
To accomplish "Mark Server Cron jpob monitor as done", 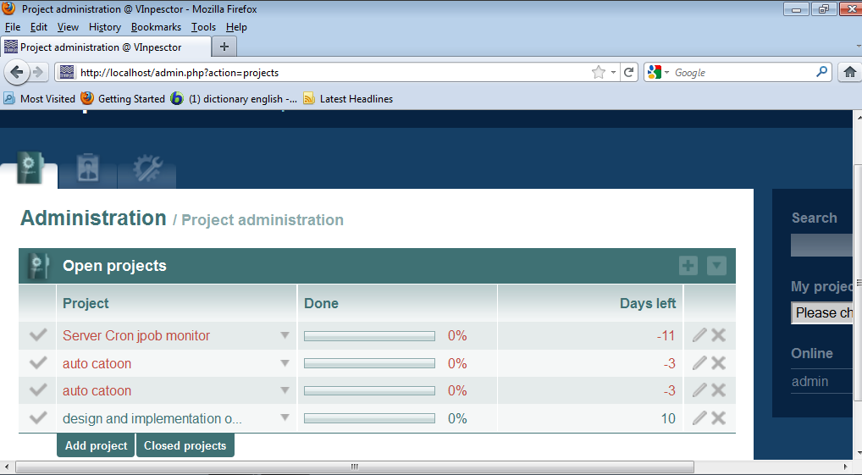I will click(x=38, y=335).
